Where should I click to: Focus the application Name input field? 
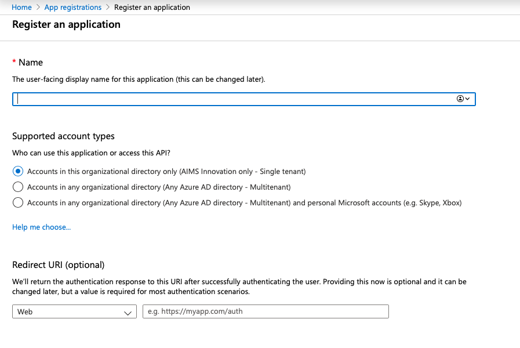click(243, 99)
